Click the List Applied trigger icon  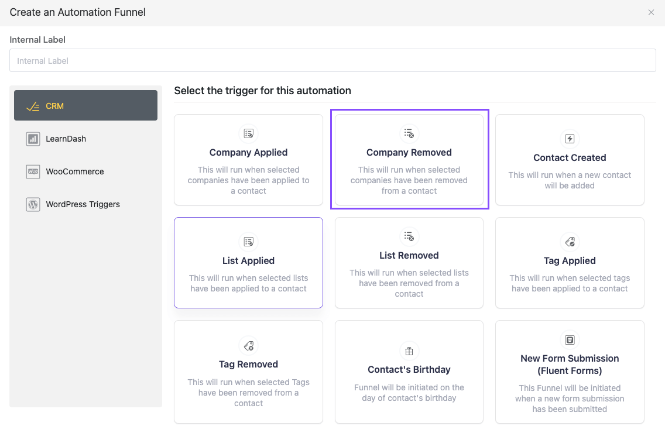[248, 242]
